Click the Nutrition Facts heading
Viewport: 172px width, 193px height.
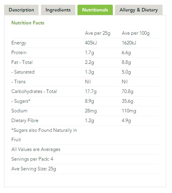pos(28,23)
